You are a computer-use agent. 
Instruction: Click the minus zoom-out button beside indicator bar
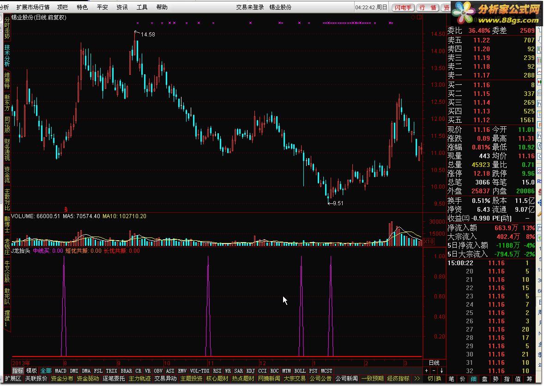click(434, 371)
